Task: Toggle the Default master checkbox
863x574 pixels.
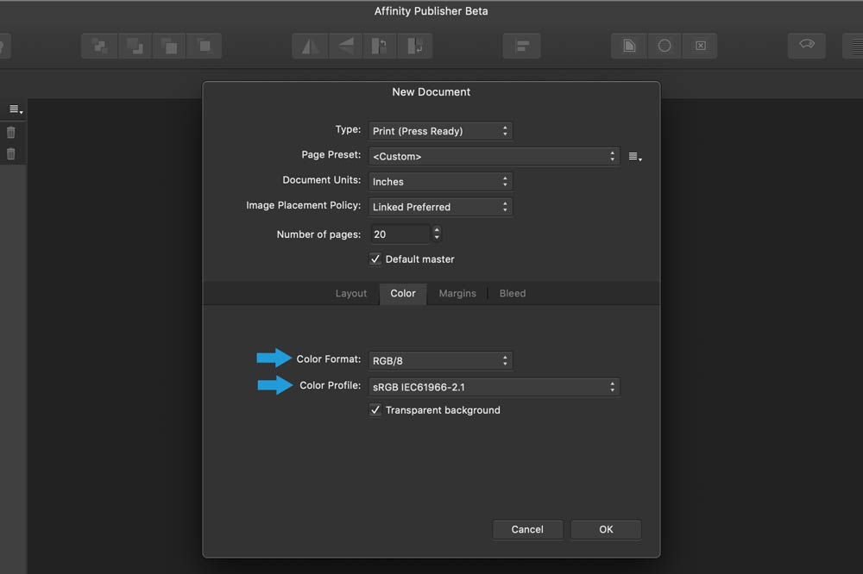Action: point(375,259)
